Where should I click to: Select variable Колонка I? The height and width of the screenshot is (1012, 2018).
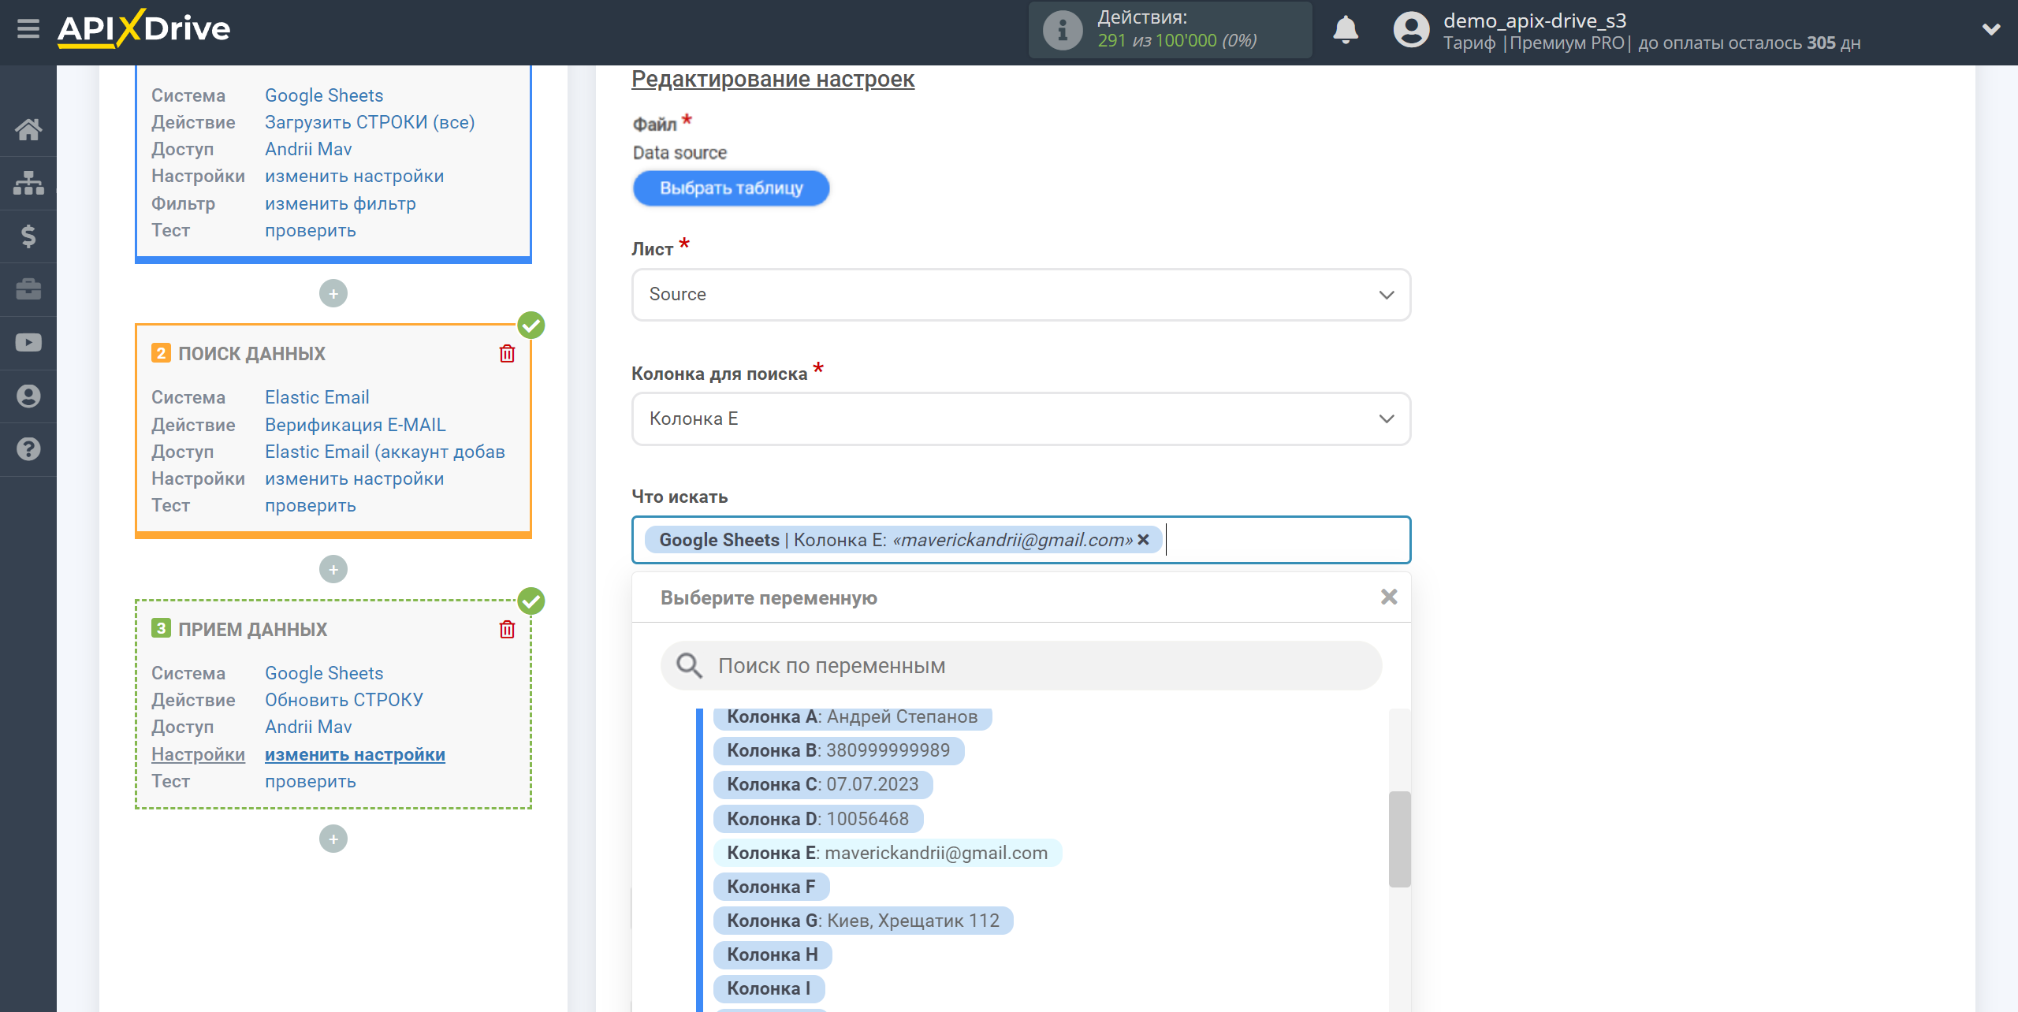tap(769, 989)
